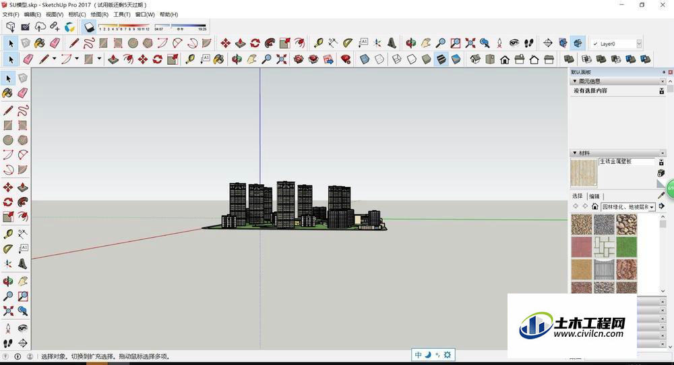Select Axes tool in left toolbar
Screen dimensions: 674x365
pyautogui.click(x=8, y=263)
